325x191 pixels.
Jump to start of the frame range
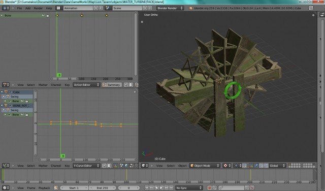tap(147, 187)
